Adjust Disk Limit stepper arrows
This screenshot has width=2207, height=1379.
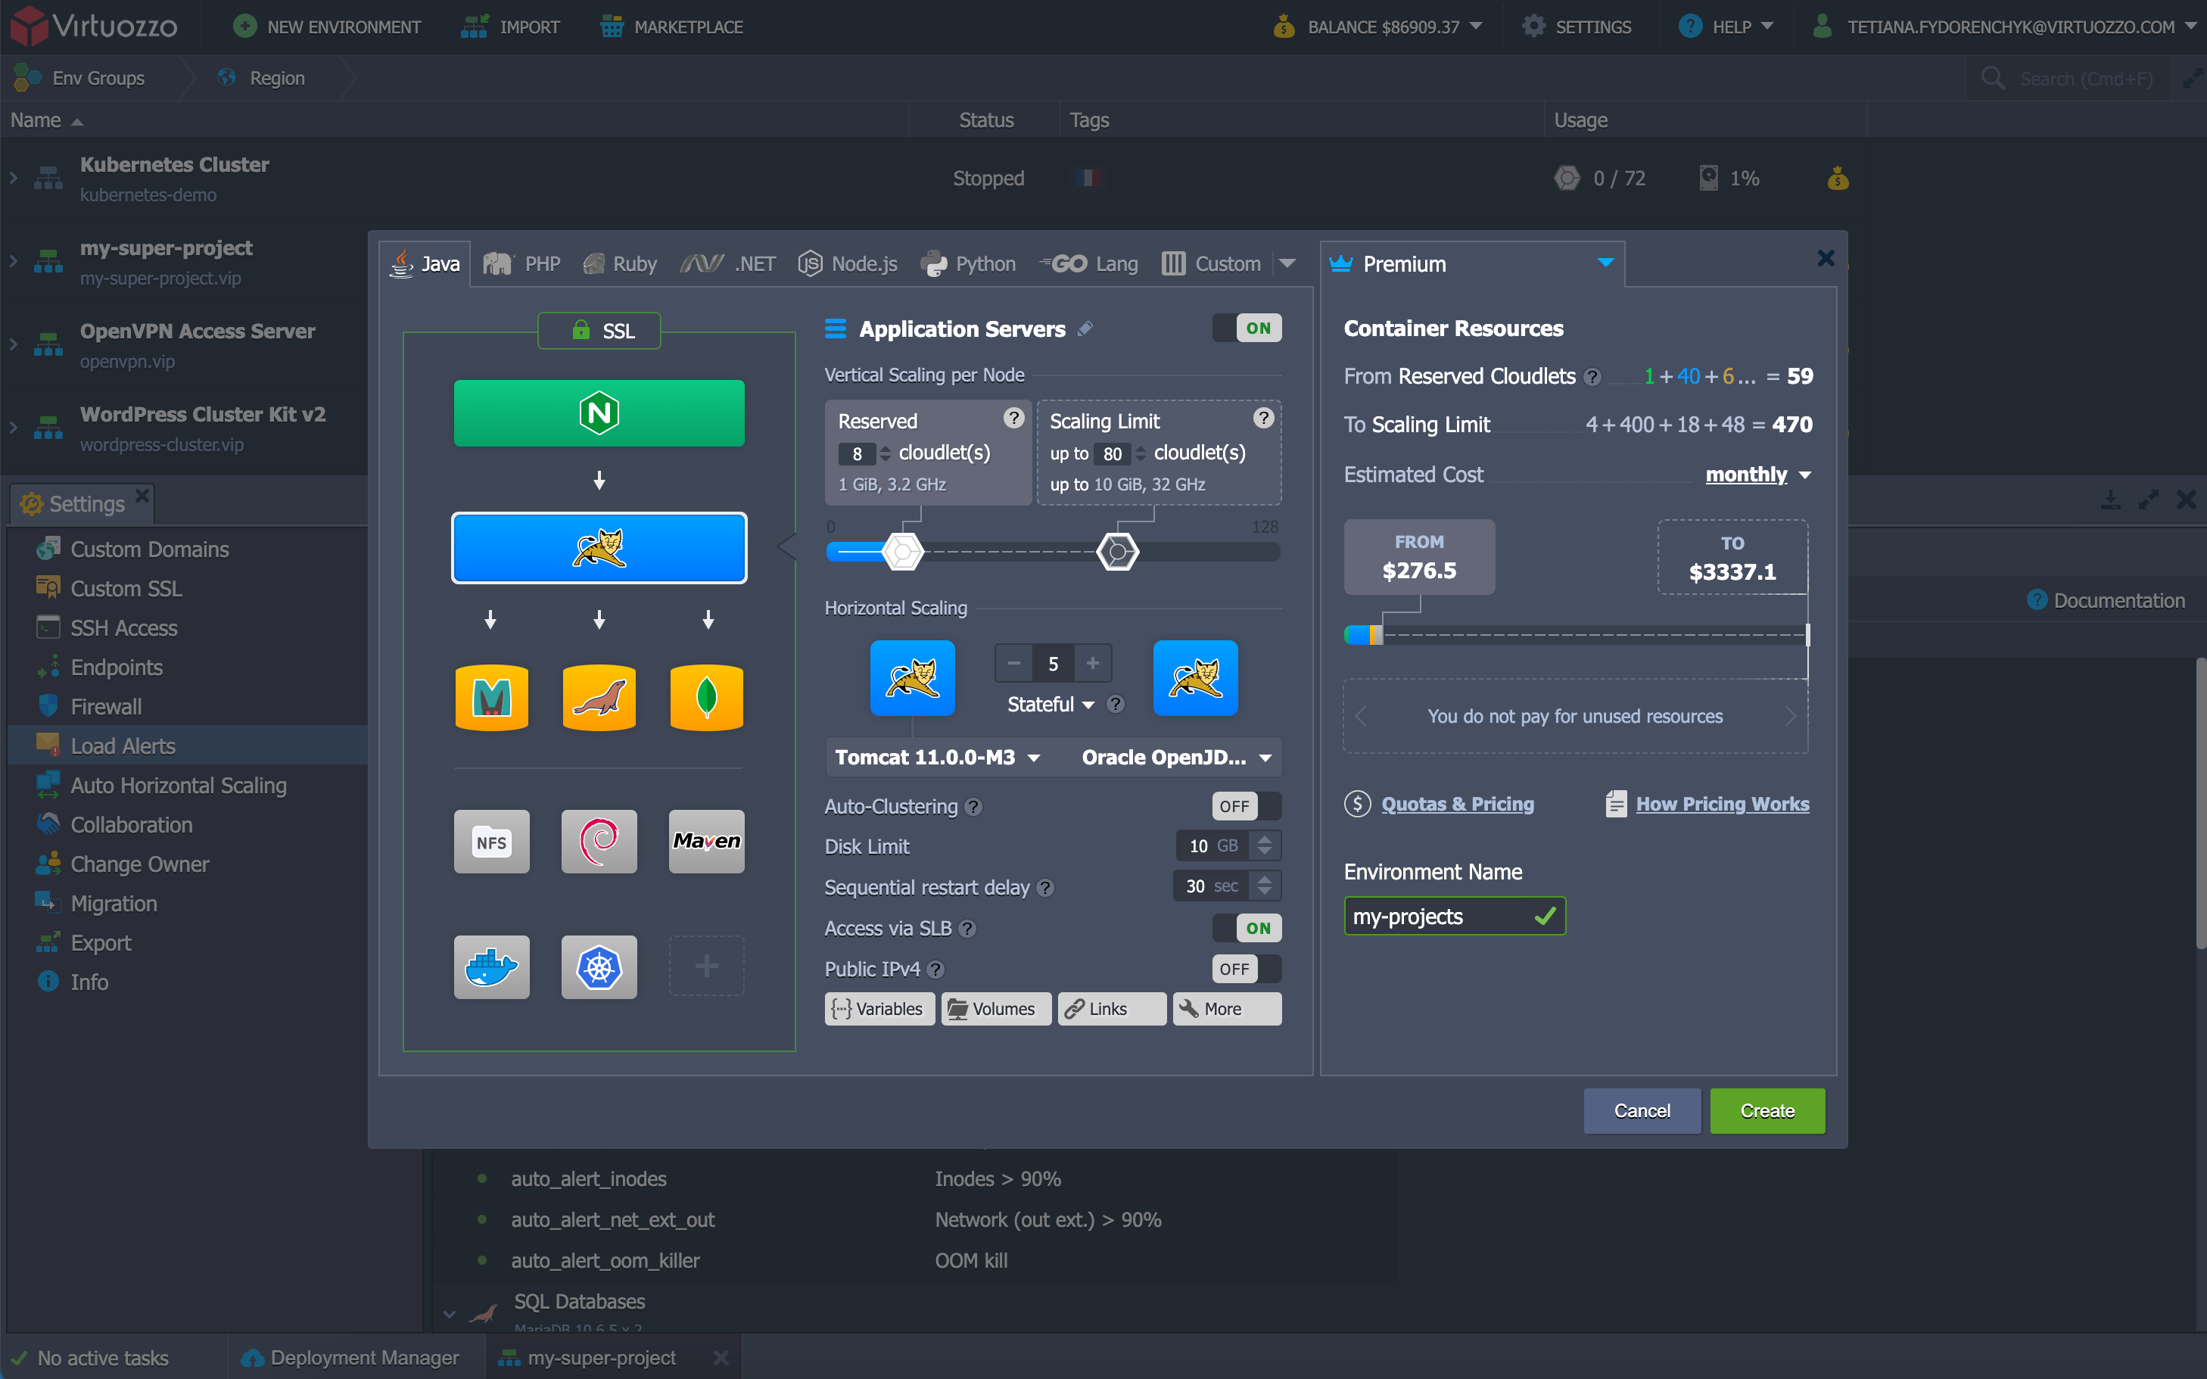(1264, 846)
